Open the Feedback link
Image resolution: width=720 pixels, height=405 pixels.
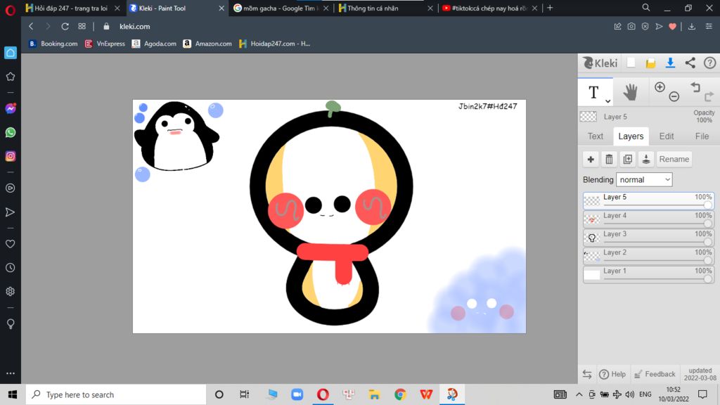coord(655,374)
